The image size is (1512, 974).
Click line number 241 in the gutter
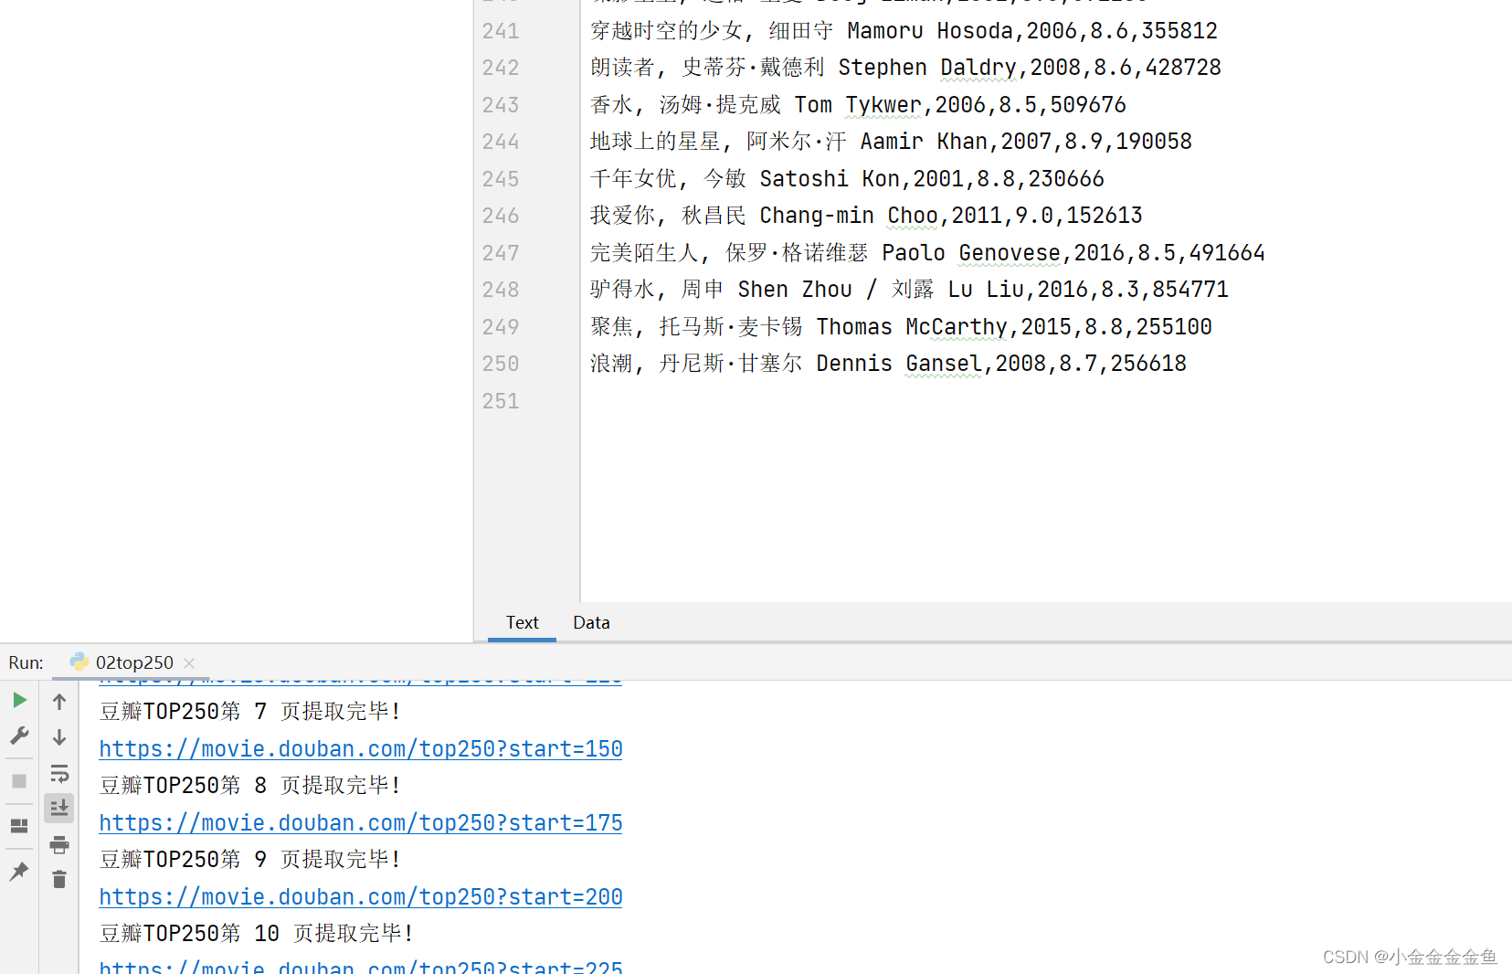click(x=501, y=31)
